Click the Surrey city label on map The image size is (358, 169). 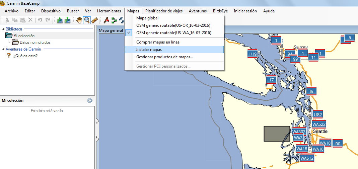coord(301,47)
